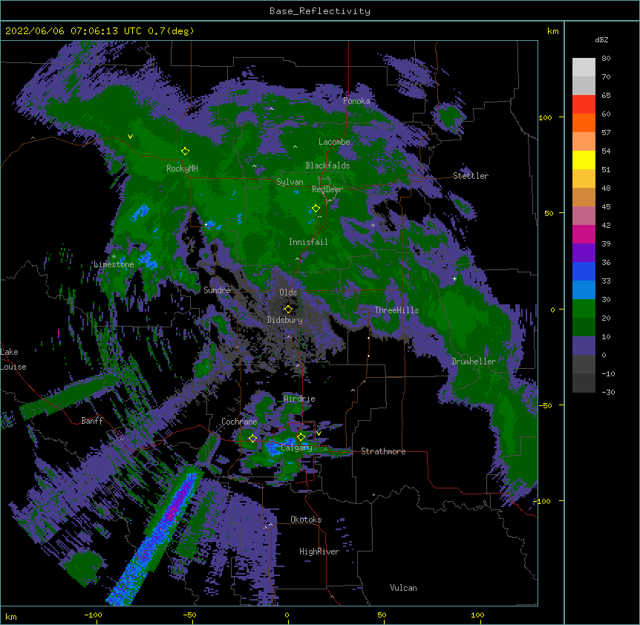Pick the brown 45-48 dBZ swatch

coord(584,197)
